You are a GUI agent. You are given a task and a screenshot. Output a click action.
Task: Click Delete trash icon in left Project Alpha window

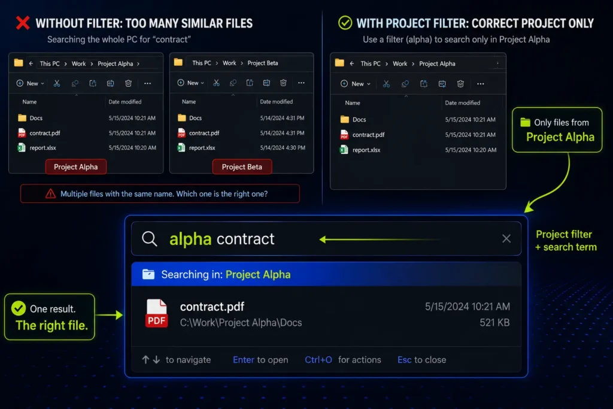[x=128, y=83]
